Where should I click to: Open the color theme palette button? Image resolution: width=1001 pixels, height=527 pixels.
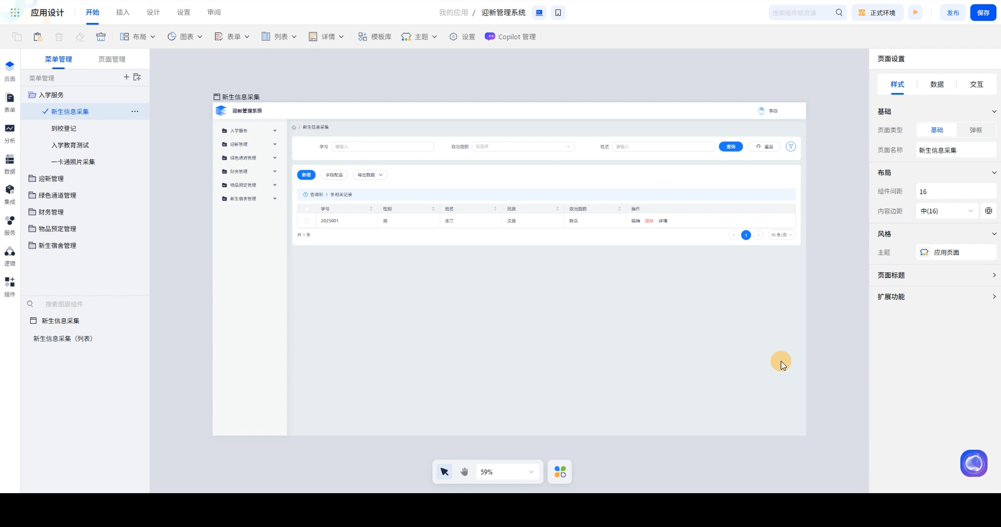click(x=560, y=472)
